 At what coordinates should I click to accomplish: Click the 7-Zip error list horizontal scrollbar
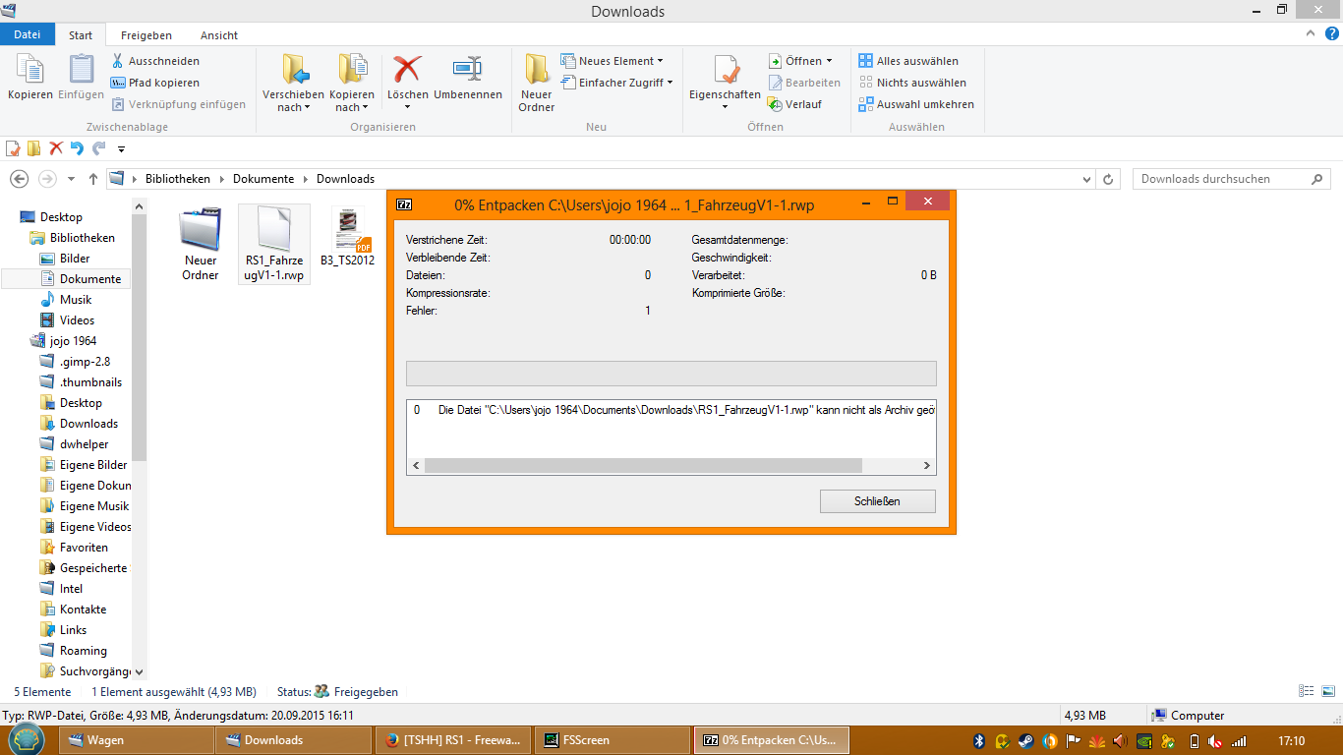(643, 466)
